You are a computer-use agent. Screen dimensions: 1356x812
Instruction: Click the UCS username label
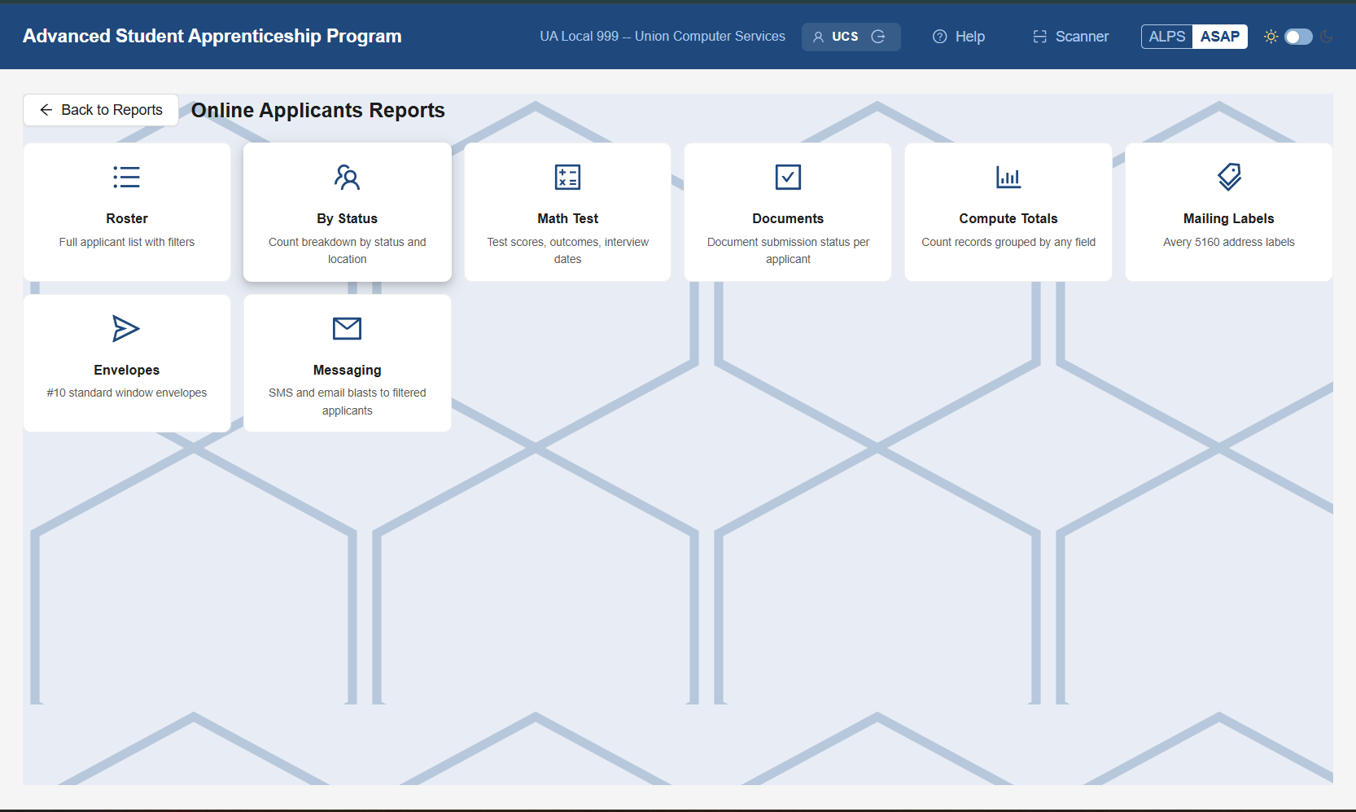click(x=845, y=37)
